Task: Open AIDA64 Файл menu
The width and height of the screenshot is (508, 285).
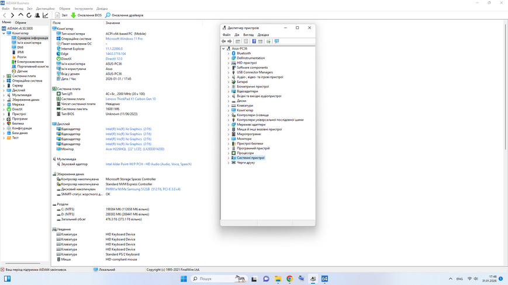Action: pyautogui.click(x=5, y=9)
